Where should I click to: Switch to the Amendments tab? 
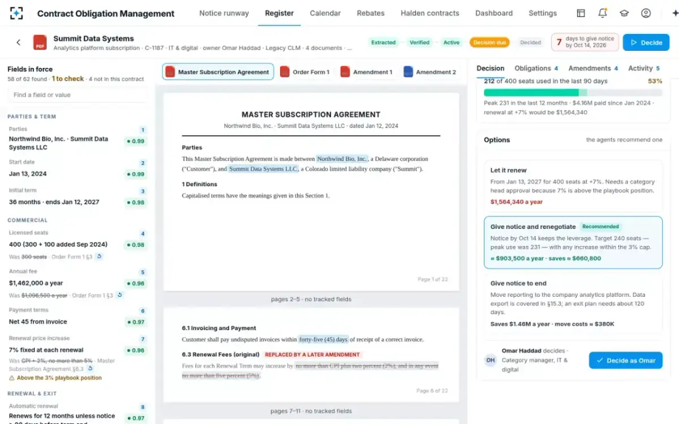coord(593,68)
